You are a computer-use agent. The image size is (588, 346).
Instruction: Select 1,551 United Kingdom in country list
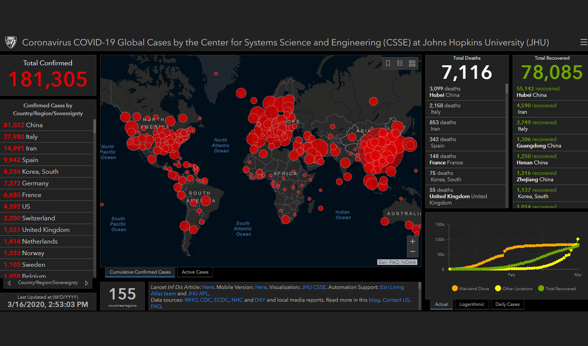click(x=46, y=230)
